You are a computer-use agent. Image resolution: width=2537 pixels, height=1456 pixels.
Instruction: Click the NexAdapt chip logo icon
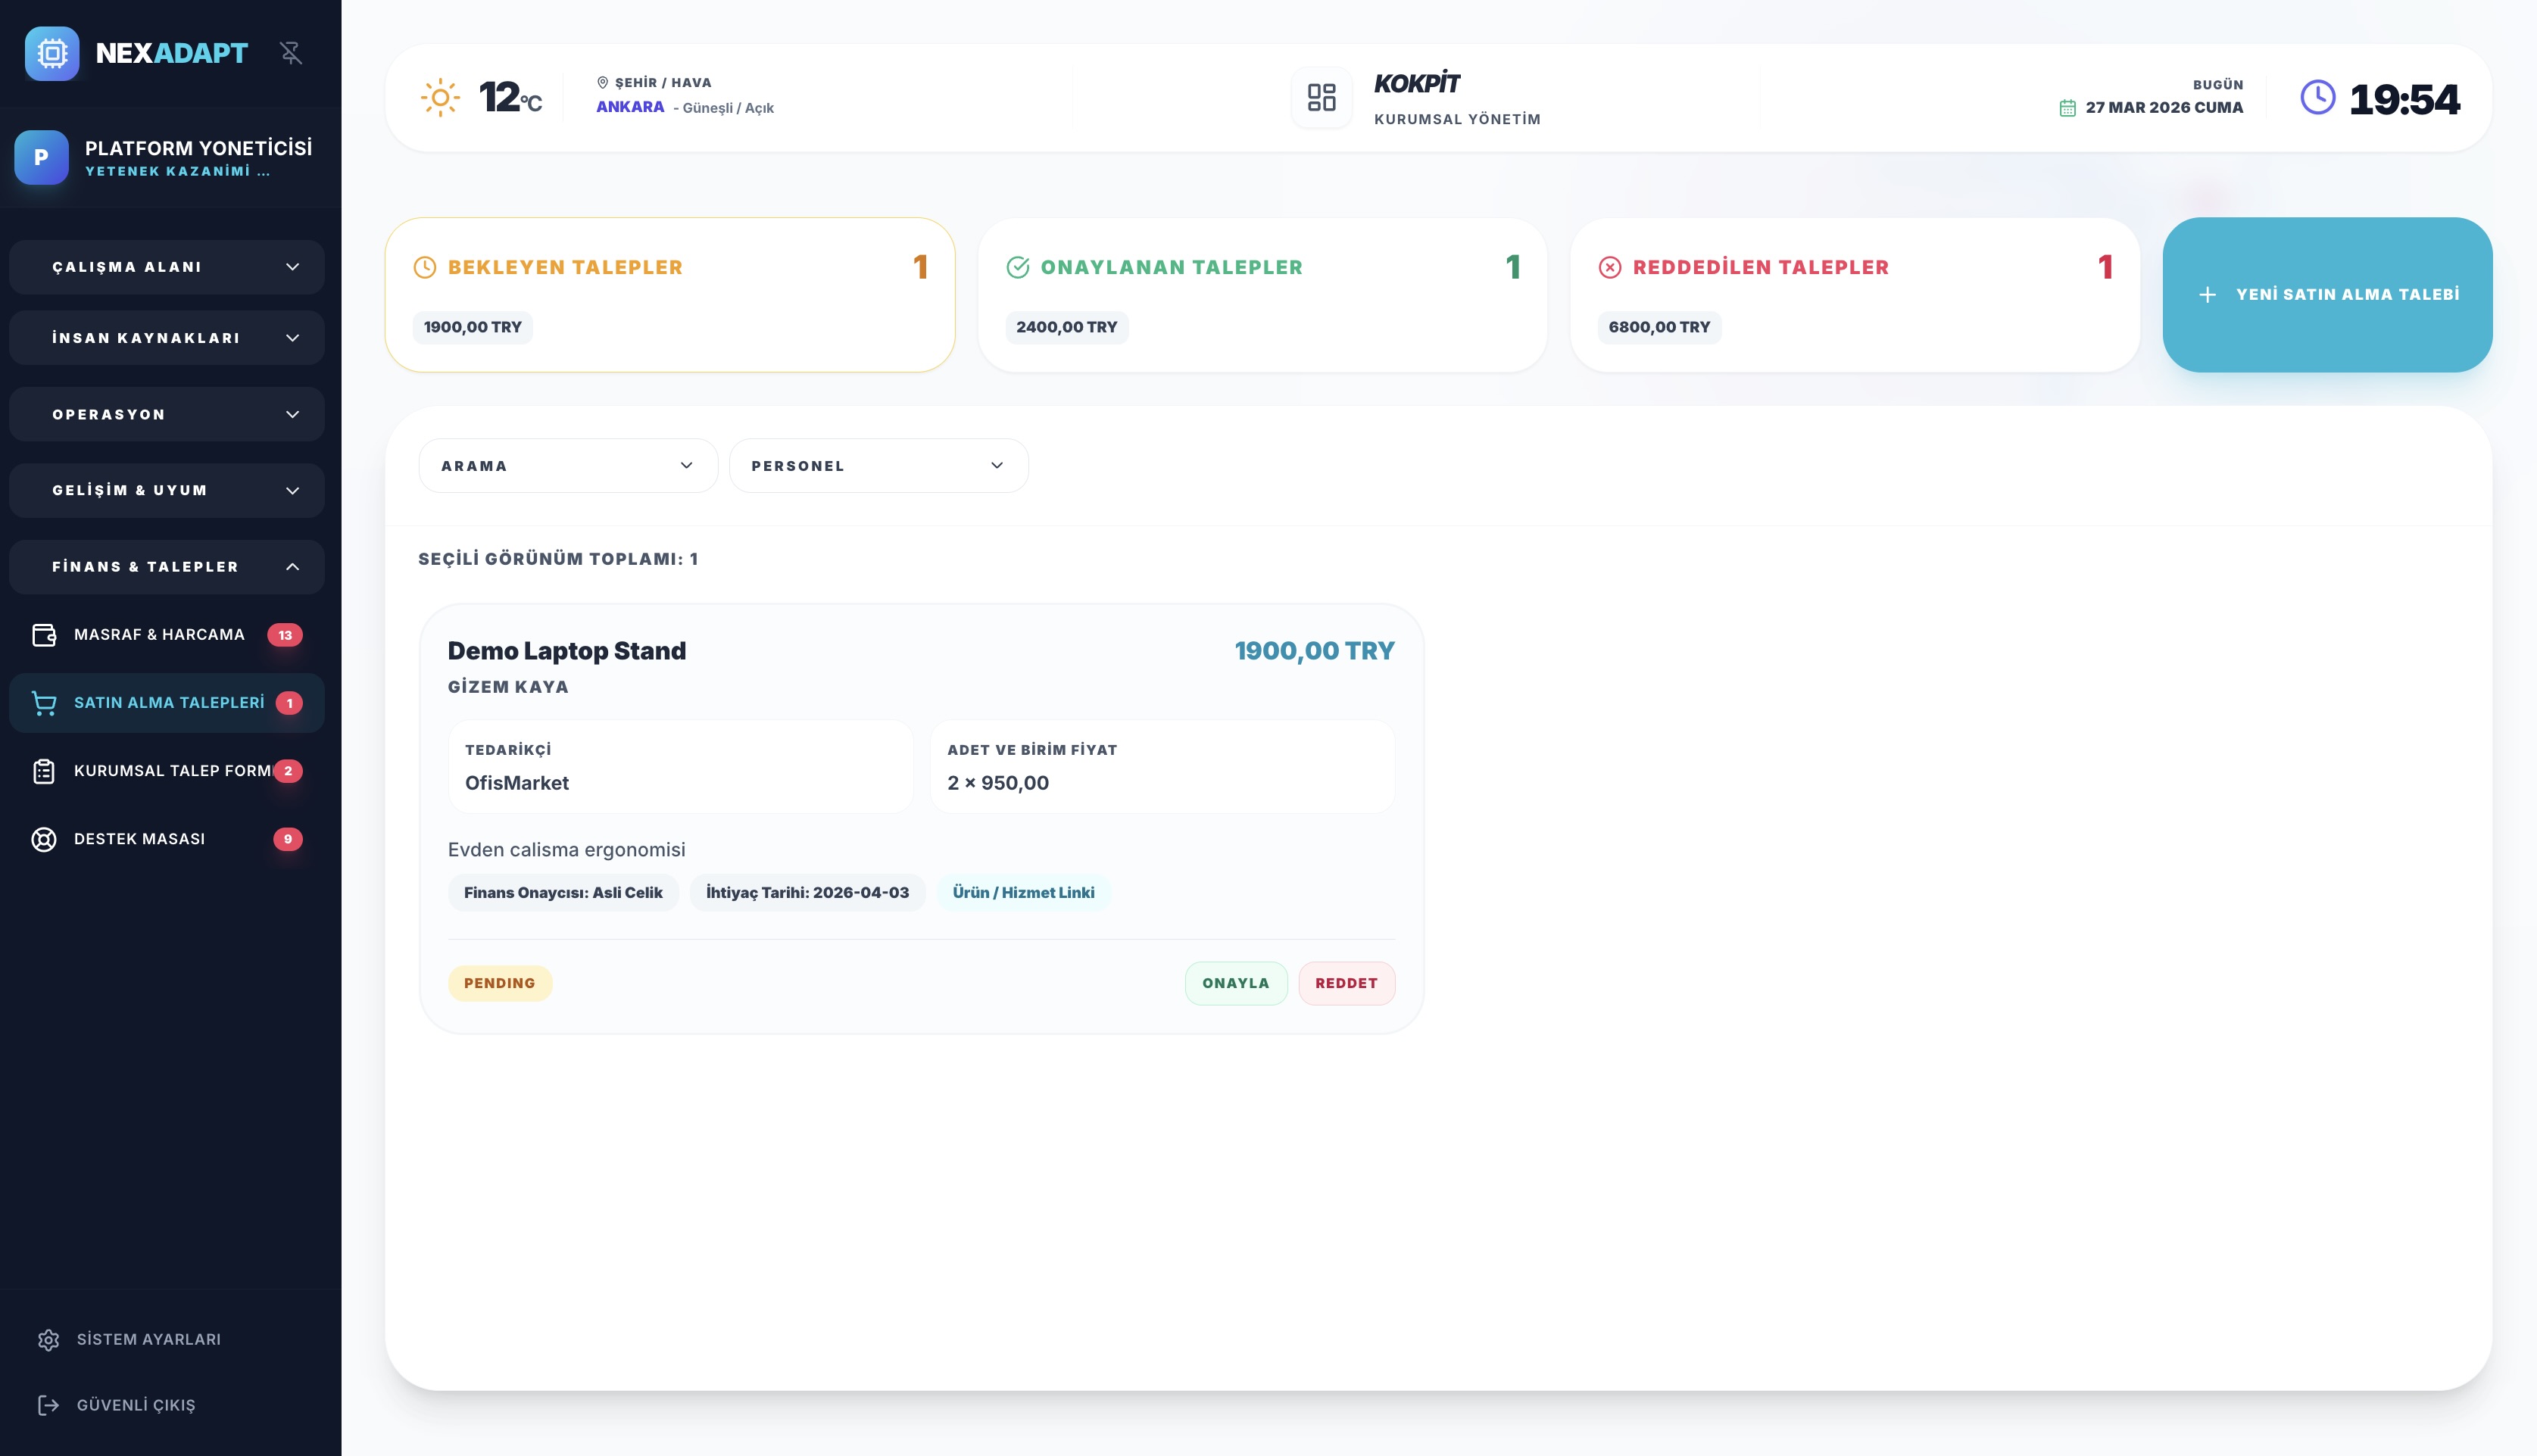point(52,53)
